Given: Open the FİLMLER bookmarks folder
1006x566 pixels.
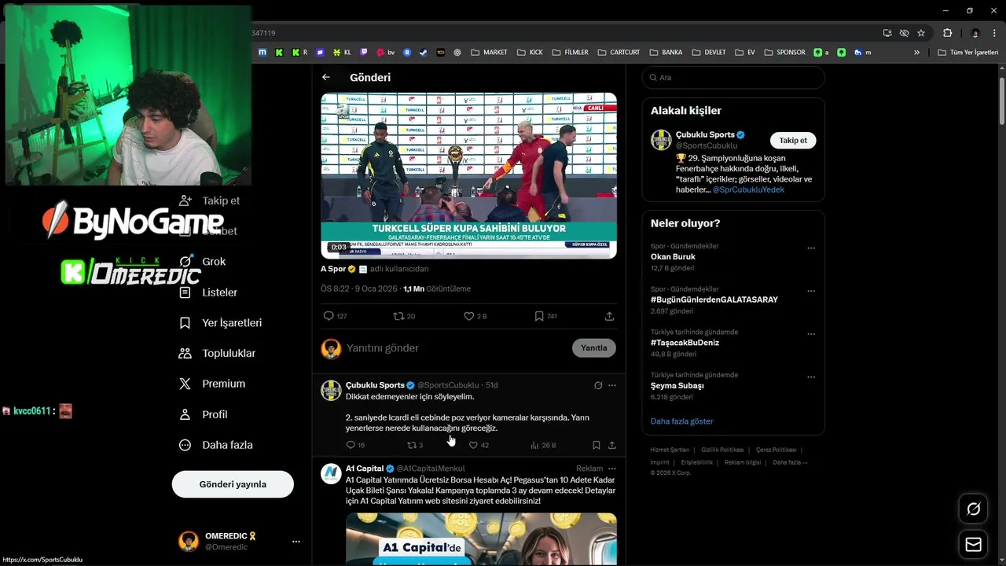Looking at the screenshot, I should tap(570, 52).
